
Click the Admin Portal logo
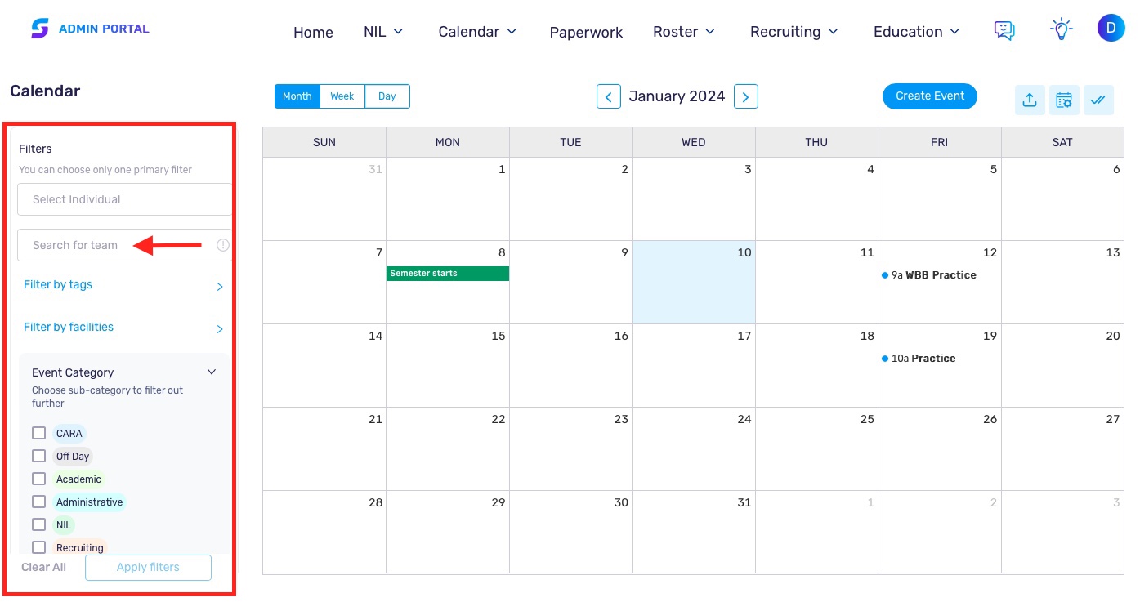pos(90,29)
